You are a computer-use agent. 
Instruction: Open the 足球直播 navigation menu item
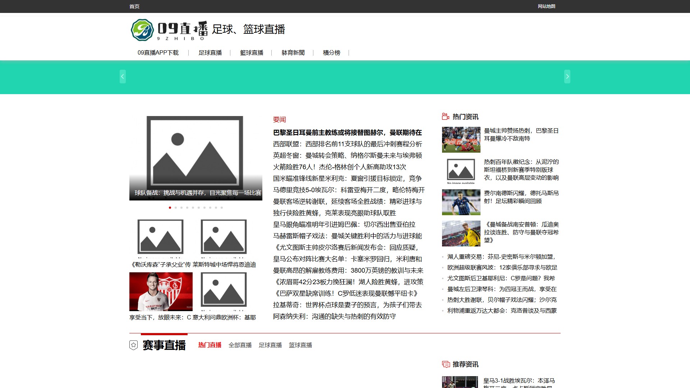click(210, 53)
